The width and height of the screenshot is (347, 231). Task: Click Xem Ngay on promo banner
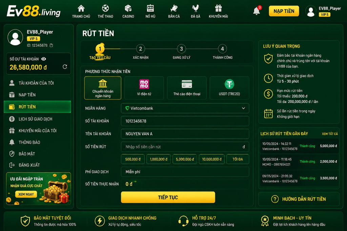pyautogui.click(x=26, y=194)
